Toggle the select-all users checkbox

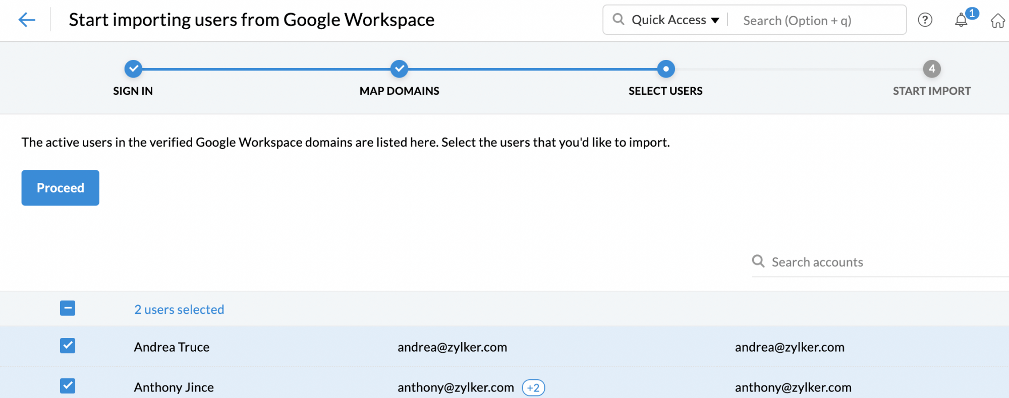click(68, 308)
